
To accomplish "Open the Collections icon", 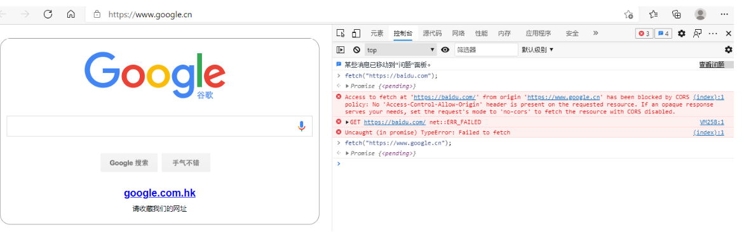I will pyautogui.click(x=677, y=14).
